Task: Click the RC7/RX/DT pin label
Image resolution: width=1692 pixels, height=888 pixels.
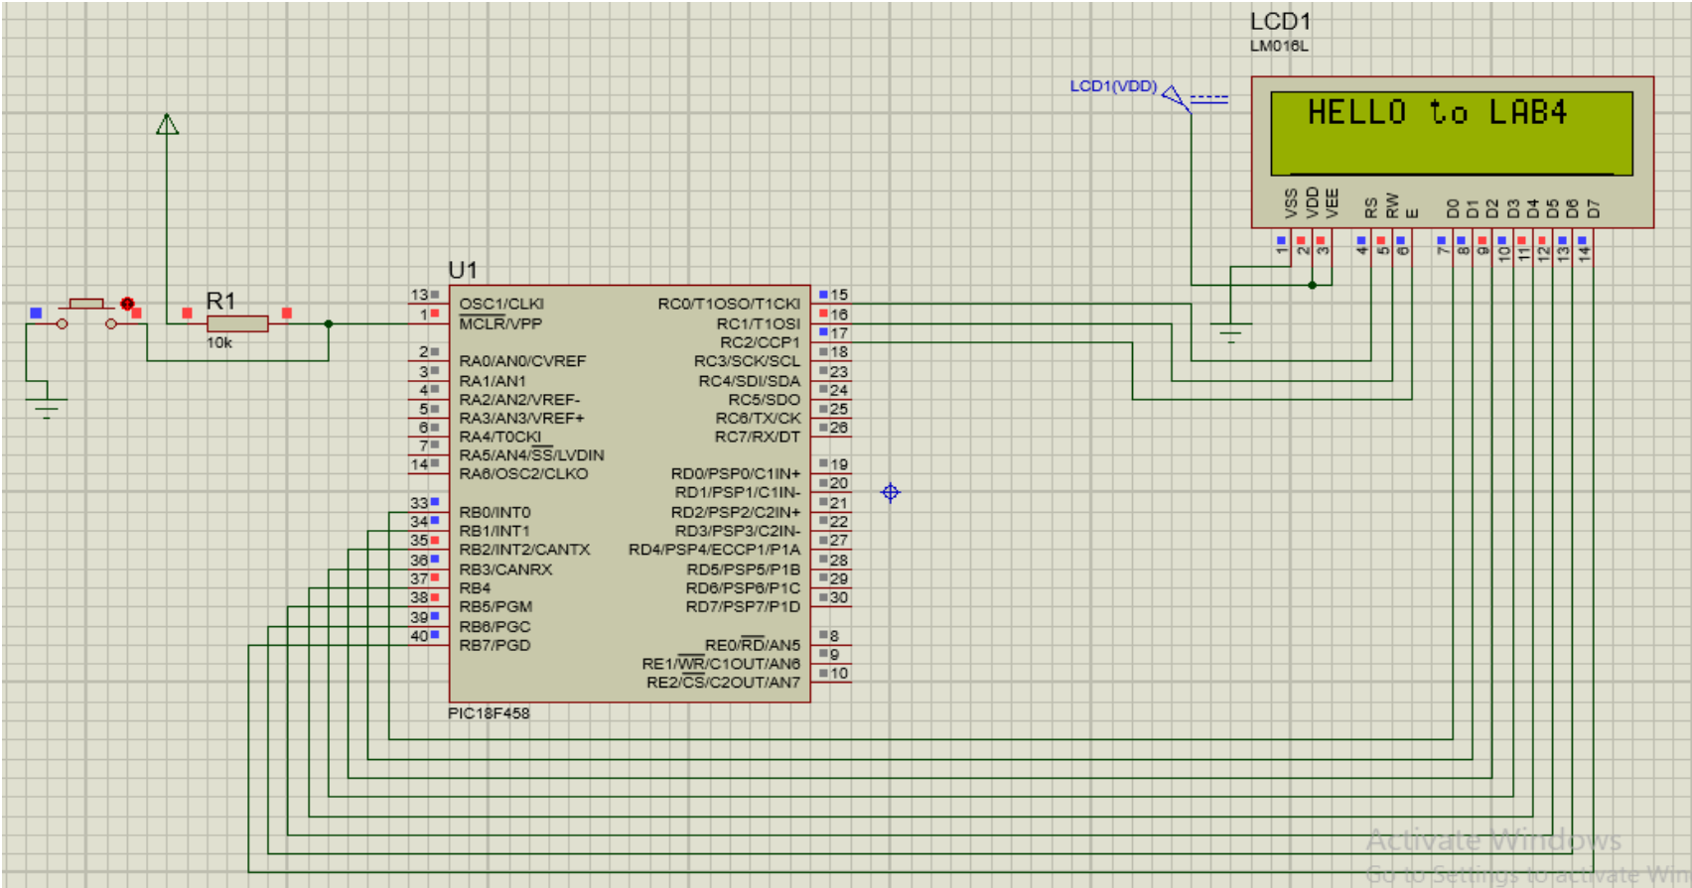Action: 758,438
